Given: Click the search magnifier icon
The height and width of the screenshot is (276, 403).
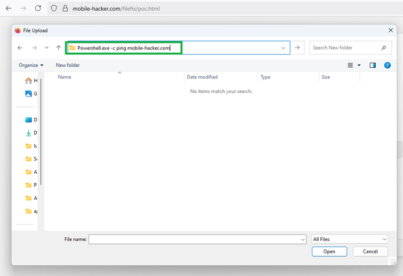Looking at the screenshot, I should 383,48.
